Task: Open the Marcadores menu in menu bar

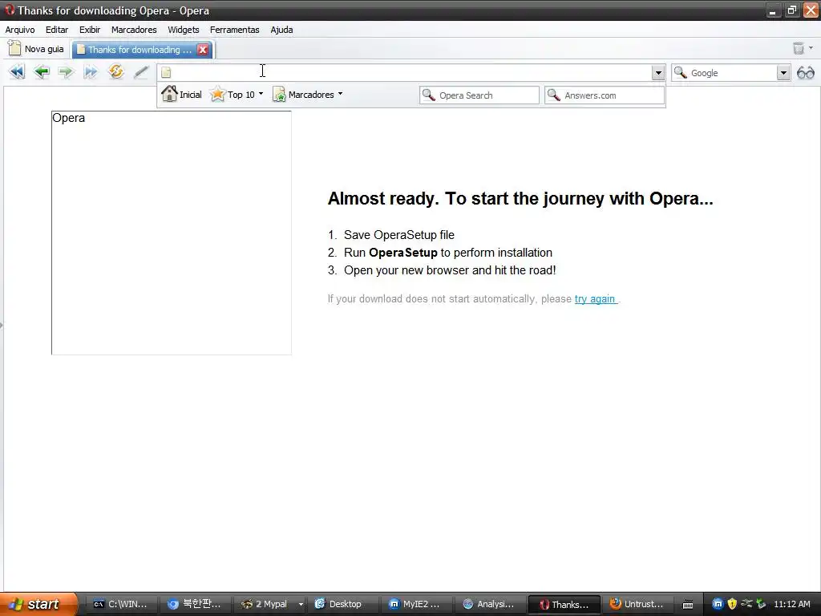Action: 134,30
